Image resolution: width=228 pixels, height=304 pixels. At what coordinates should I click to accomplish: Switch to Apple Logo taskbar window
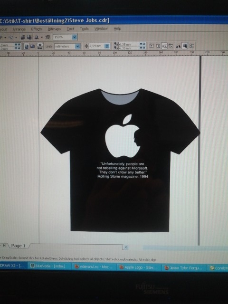click(x=138, y=267)
